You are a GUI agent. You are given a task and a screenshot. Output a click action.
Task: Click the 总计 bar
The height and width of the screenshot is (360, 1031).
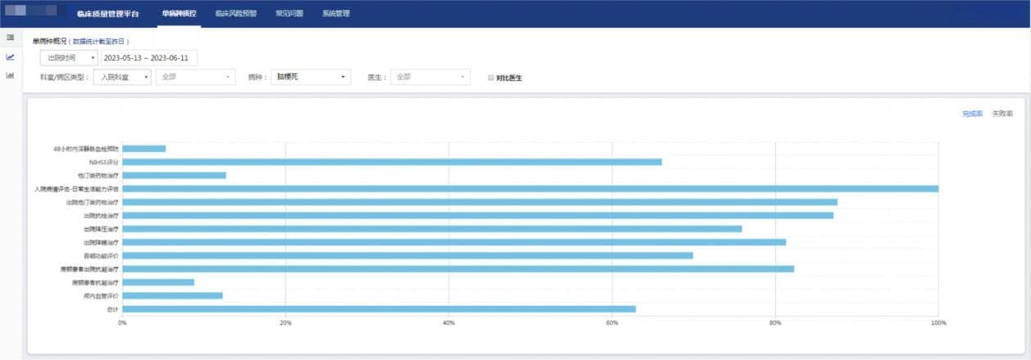point(379,309)
